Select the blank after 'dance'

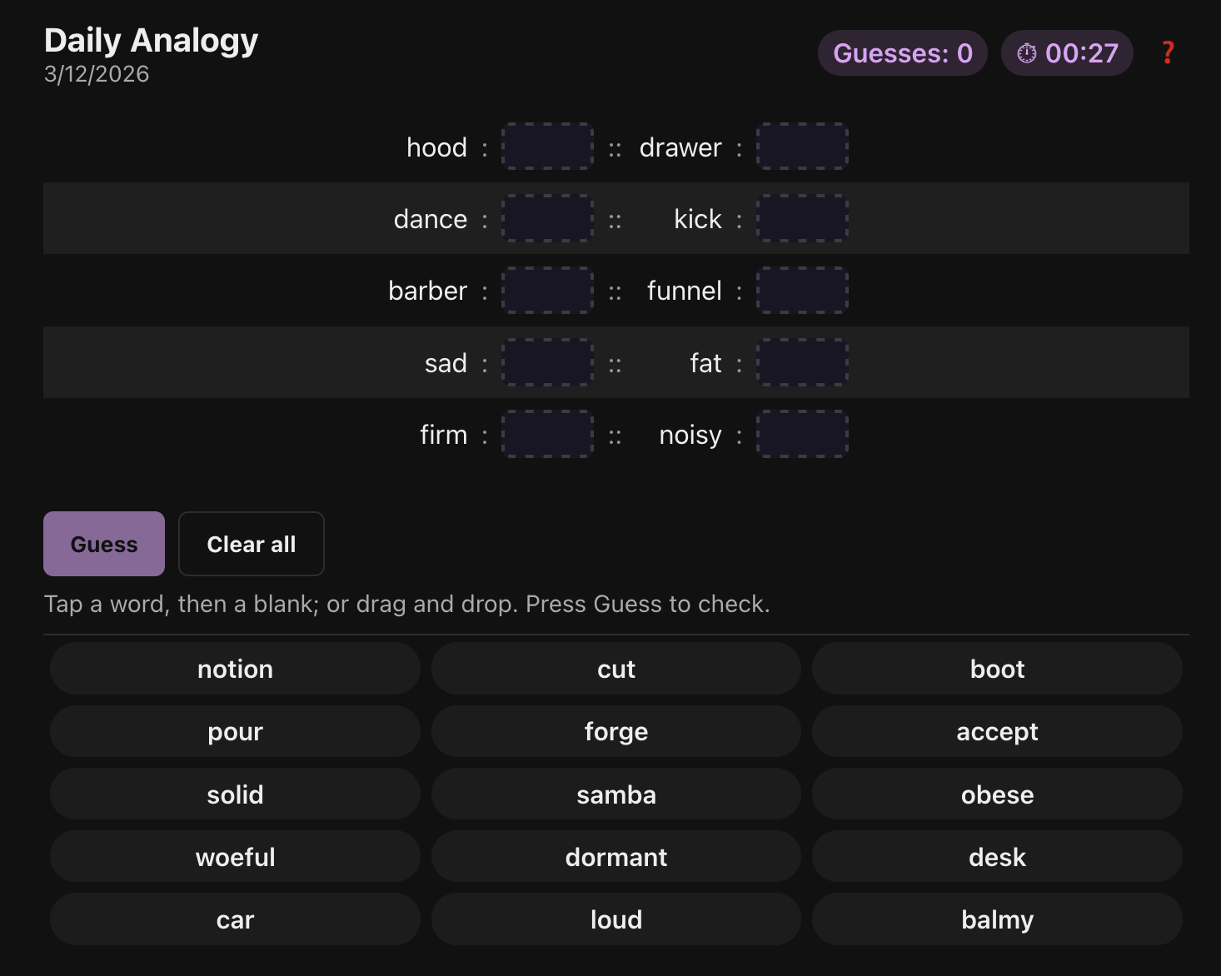(547, 218)
